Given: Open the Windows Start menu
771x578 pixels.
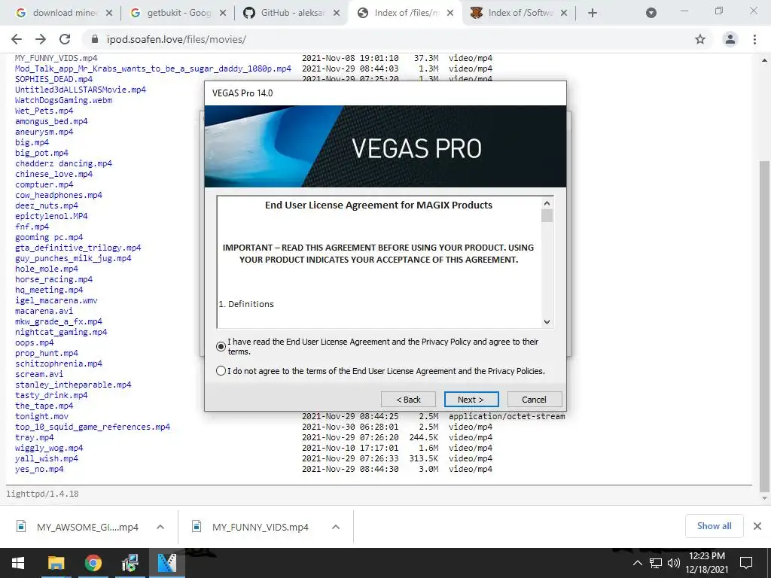Looking at the screenshot, I should pyautogui.click(x=18, y=563).
